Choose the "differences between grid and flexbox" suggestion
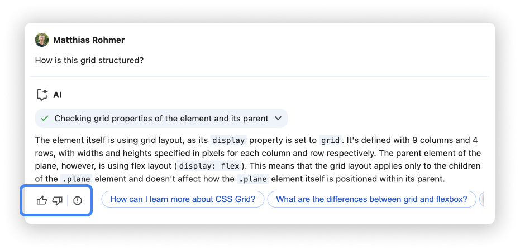 pyautogui.click(x=371, y=199)
